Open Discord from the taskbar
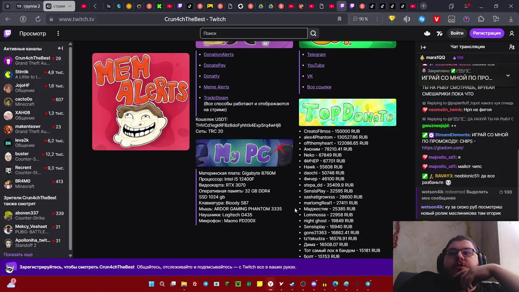This screenshot has height=292, width=519. [314, 284]
